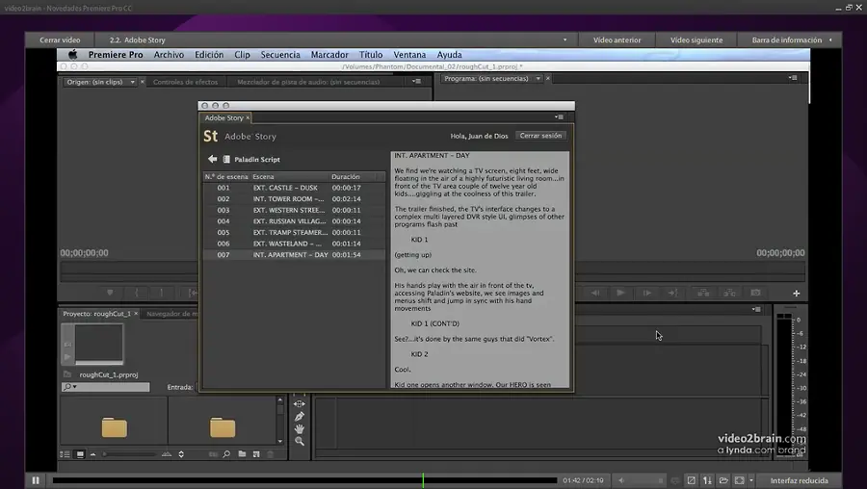
Task: Go to Vídeo anterior
Action: (x=617, y=39)
